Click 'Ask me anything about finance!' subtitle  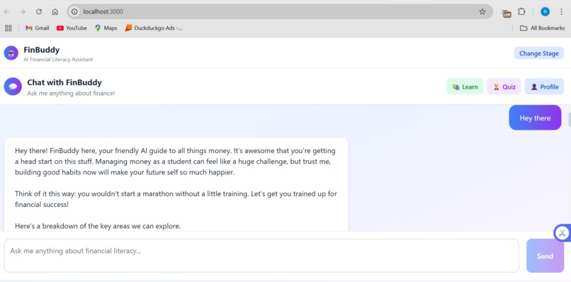click(71, 94)
